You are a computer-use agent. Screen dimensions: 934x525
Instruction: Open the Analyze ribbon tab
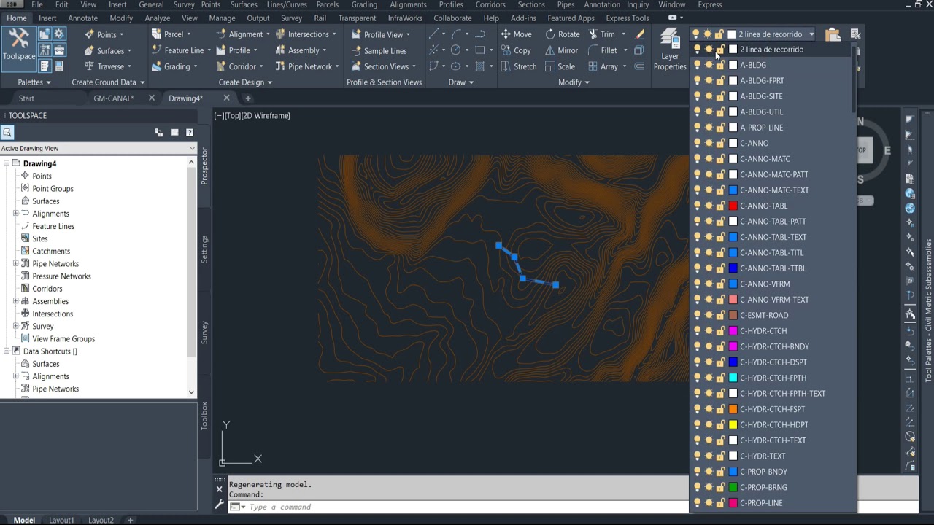[x=157, y=18]
